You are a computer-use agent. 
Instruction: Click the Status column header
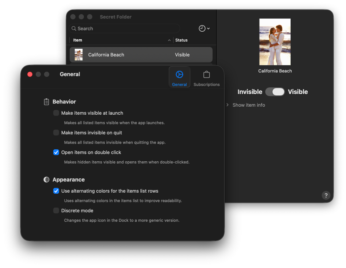[x=182, y=40]
